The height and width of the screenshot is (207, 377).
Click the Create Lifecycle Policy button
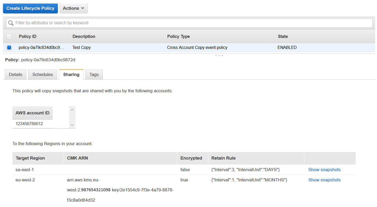(x=30, y=8)
